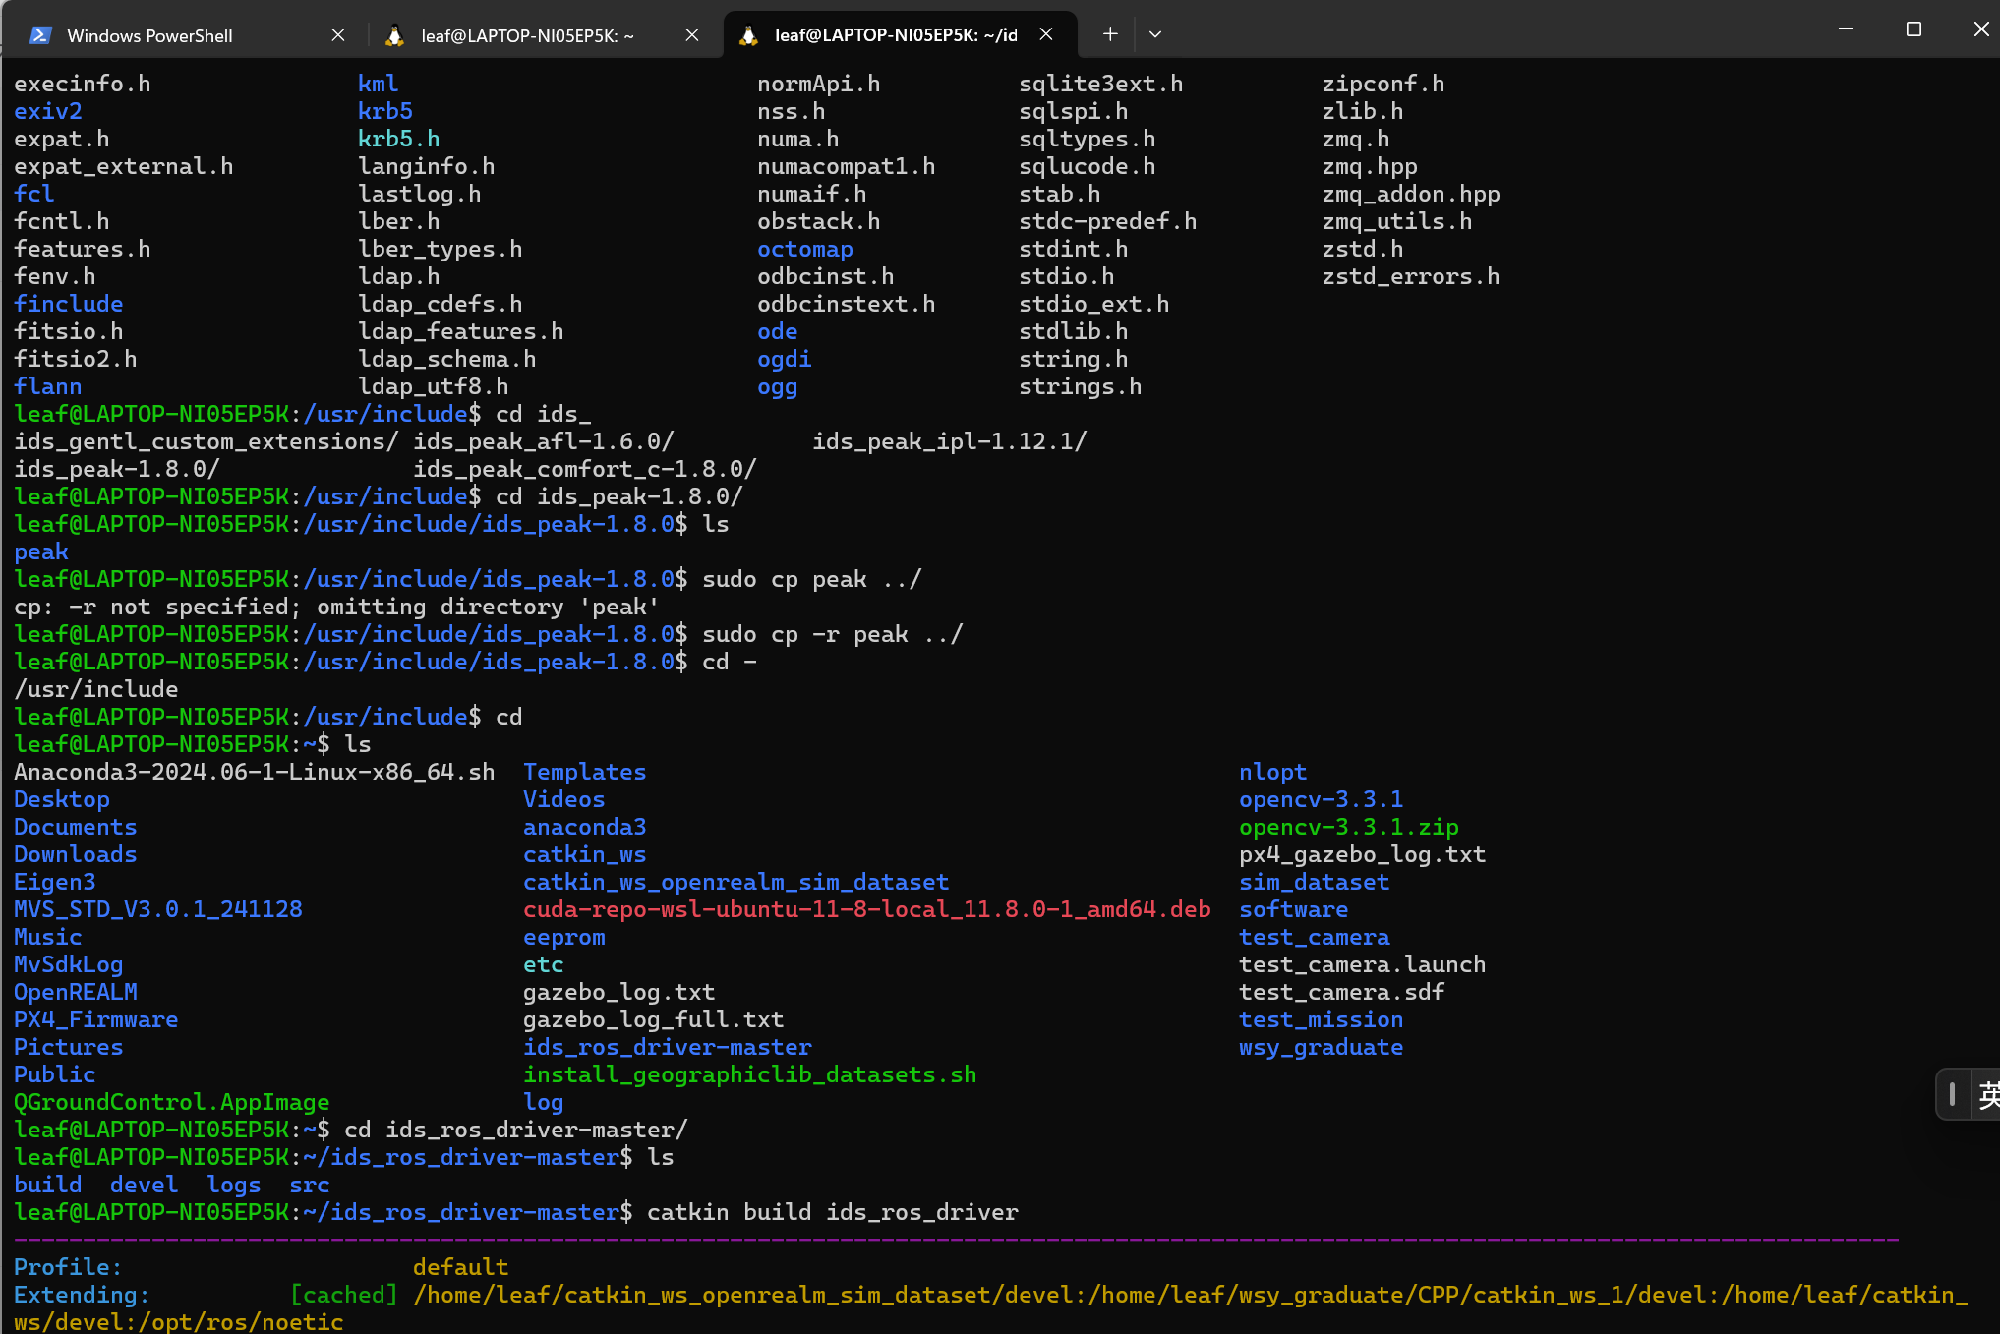Maximize the terminal window

[1913, 29]
